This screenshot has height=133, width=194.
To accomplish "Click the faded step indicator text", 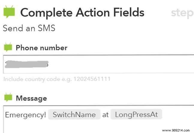I will 182,13.
